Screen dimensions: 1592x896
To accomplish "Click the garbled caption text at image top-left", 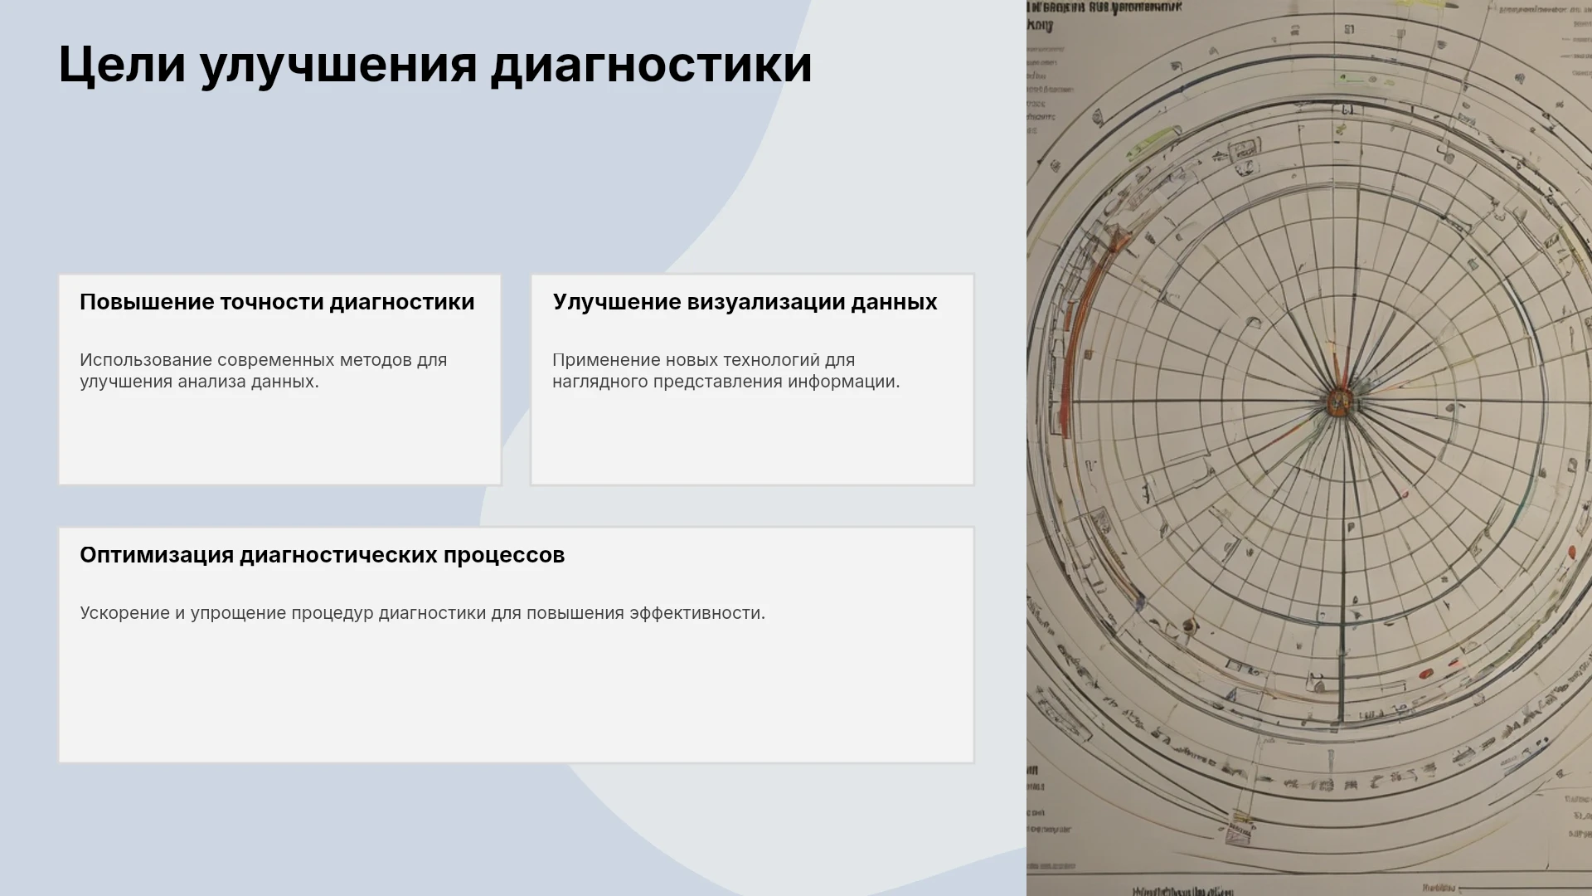I will point(1103,15).
